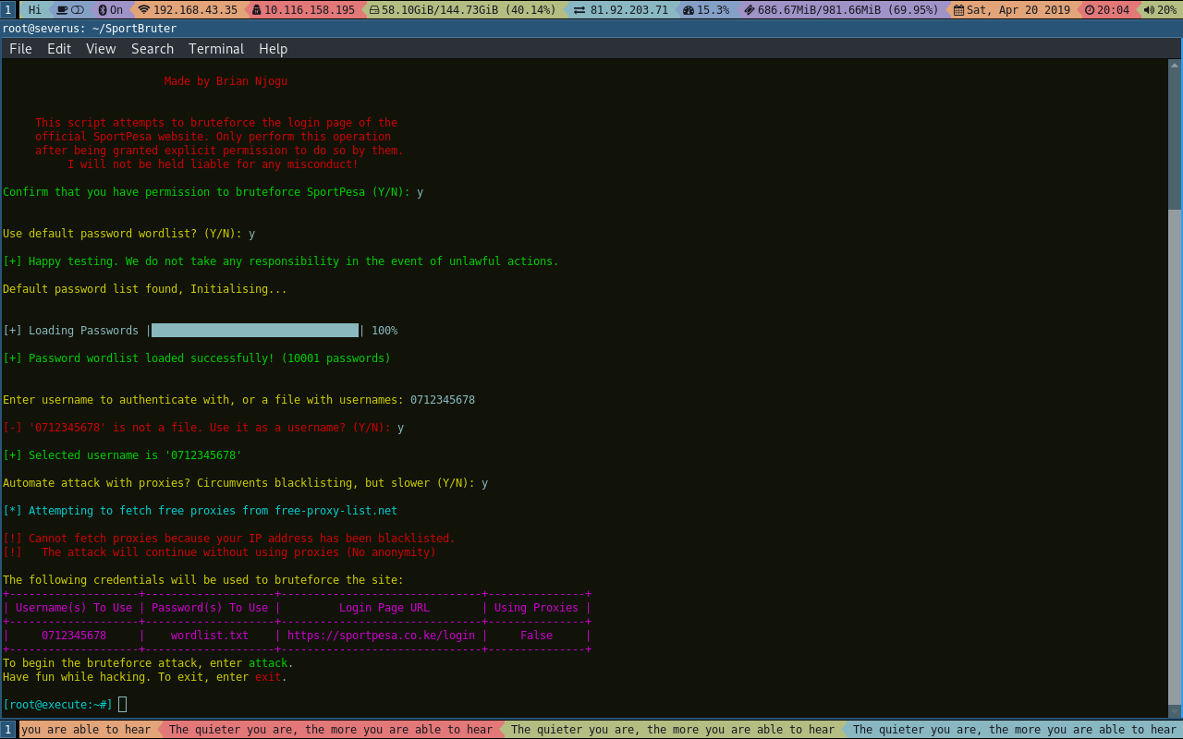Click the disk usage text 58.10GiB/144.73GiB
This screenshot has width=1183, height=739.
(x=442, y=9)
